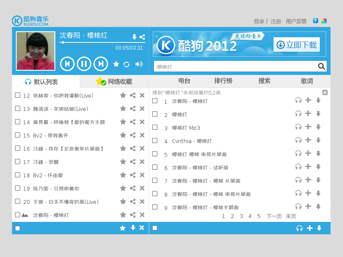Open the colorful skin changer icon
The width and height of the screenshot is (343, 257).
[324, 21]
